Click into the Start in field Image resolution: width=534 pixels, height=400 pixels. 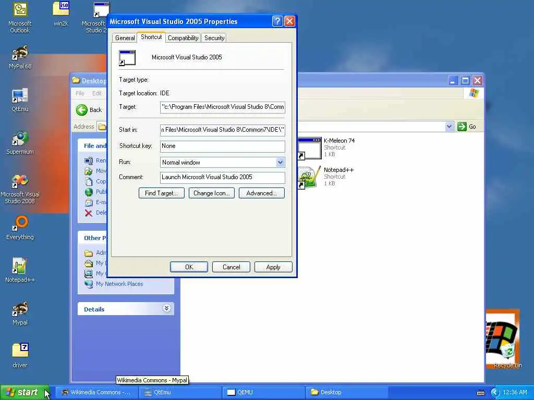coord(222,130)
